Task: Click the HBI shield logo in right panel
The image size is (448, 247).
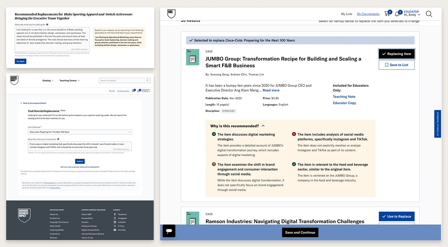Action: coord(171,14)
